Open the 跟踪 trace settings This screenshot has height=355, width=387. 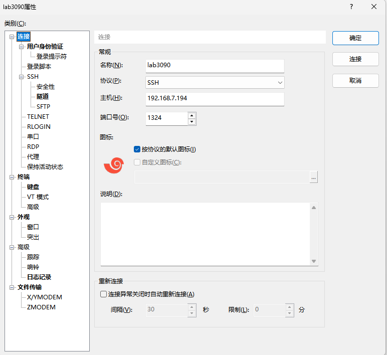coord(33,257)
